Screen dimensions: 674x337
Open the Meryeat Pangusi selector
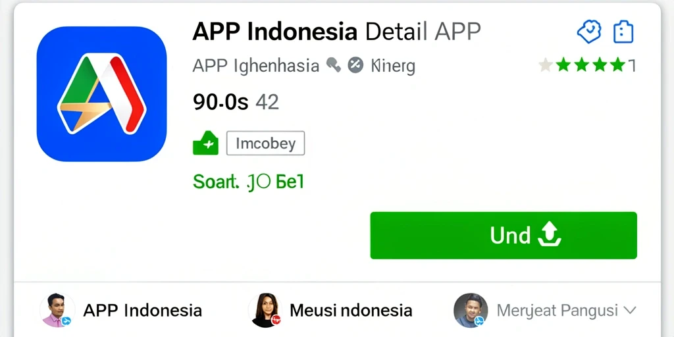coord(545,311)
